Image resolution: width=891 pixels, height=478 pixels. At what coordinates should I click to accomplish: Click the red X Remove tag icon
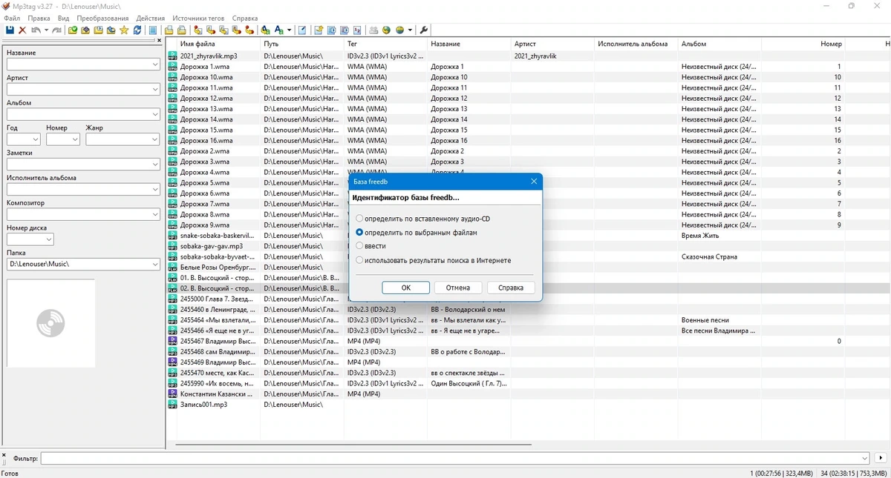(x=22, y=30)
